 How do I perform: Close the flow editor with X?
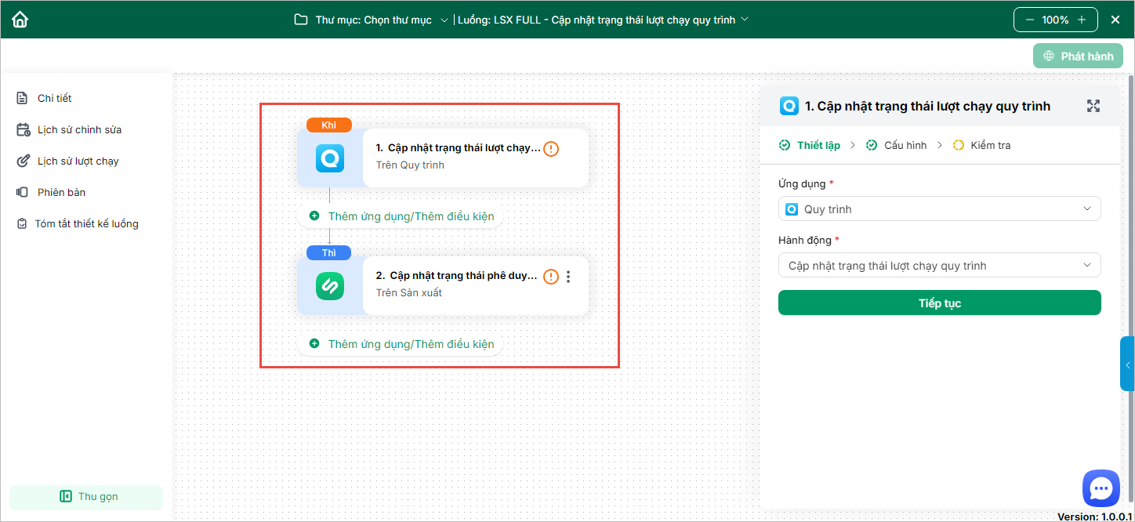pos(1115,20)
